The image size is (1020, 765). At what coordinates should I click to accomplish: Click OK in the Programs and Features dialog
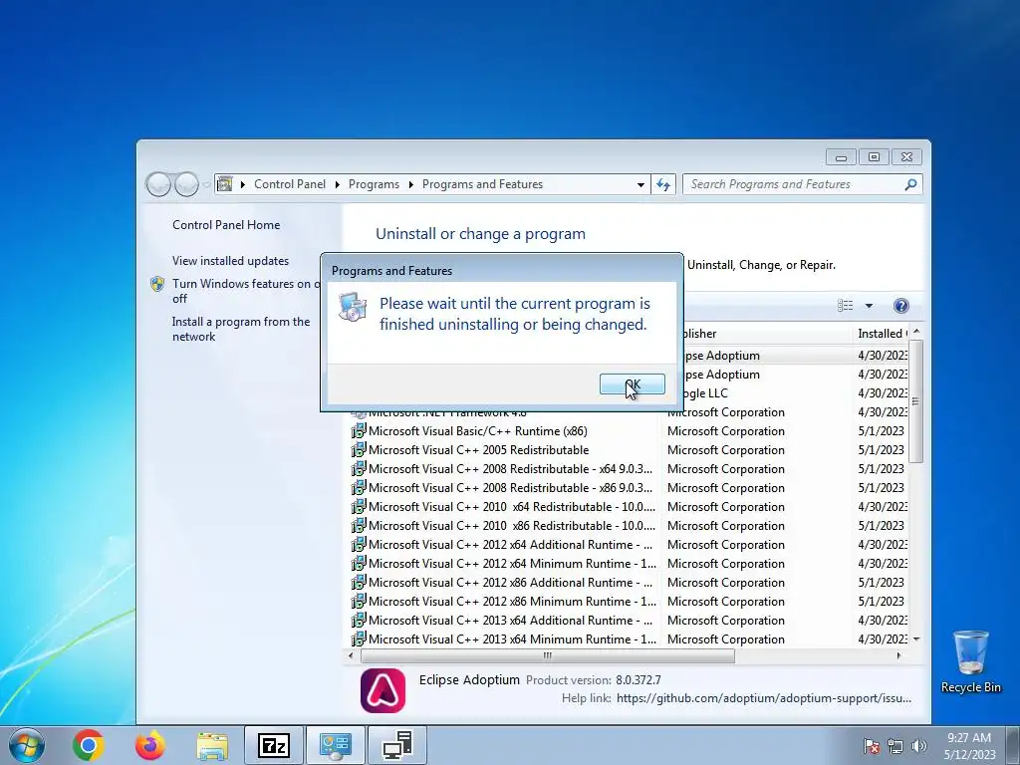pyautogui.click(x=632, y=383)
